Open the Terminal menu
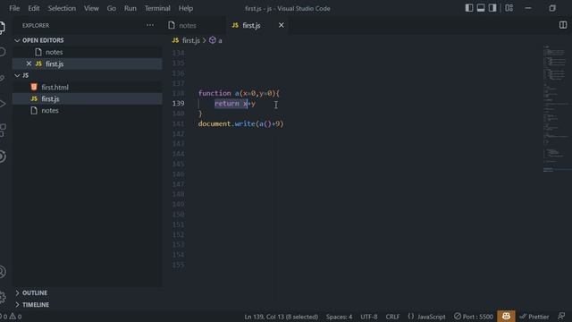This screenshot has width=572, height=322. coord(157,8)
